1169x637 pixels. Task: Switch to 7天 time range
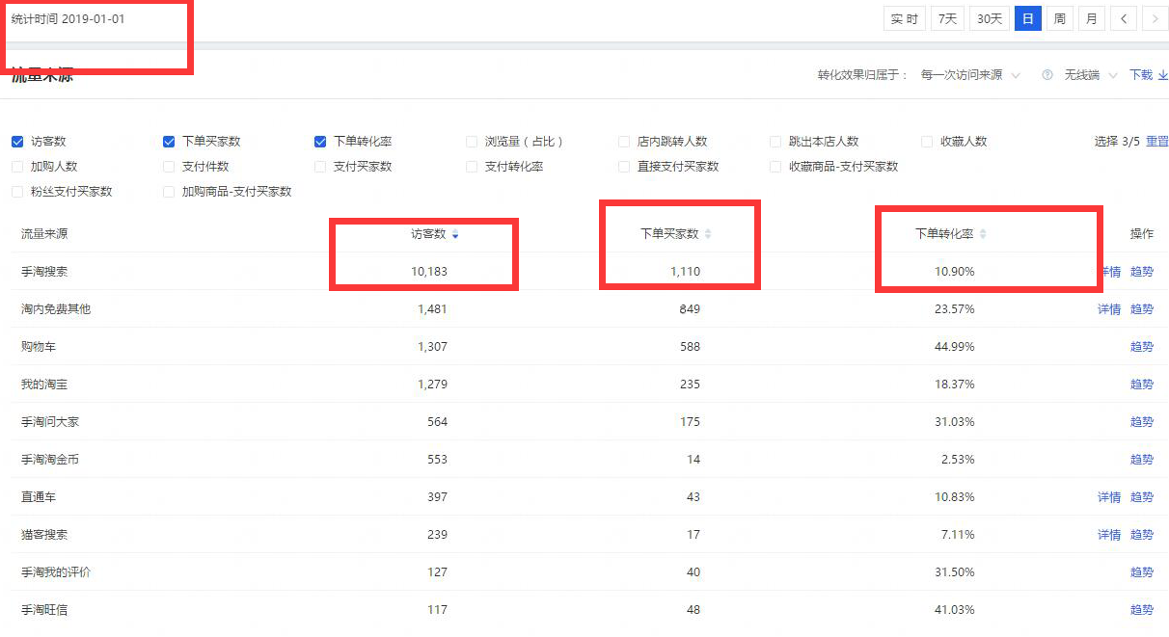pos(948,18)
